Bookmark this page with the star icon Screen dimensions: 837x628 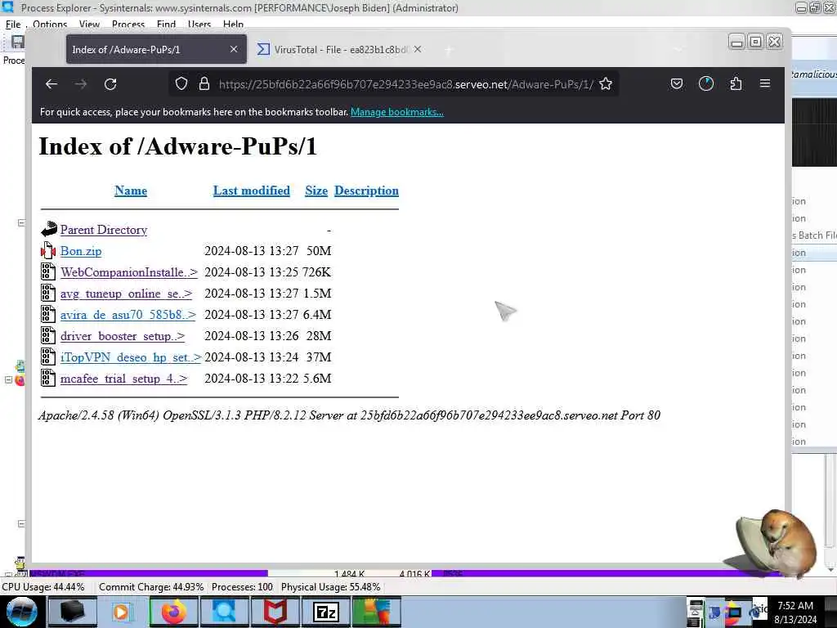click(x=606, y=84)
